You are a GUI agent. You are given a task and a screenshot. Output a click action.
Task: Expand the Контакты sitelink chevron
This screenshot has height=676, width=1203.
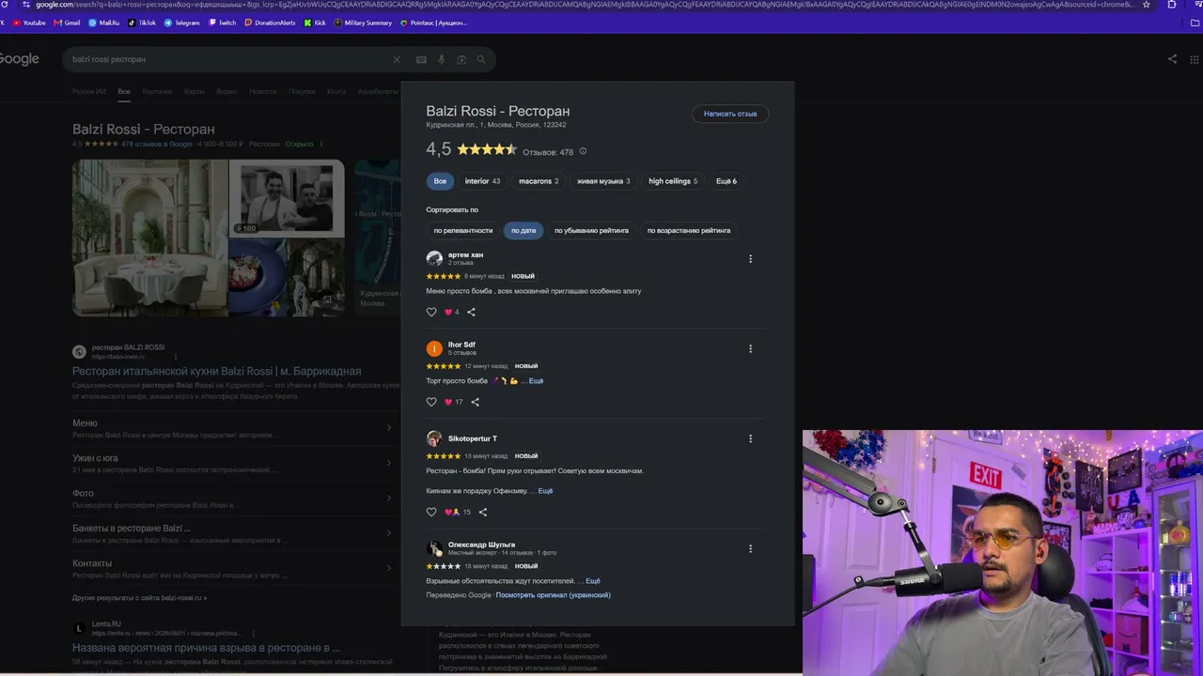[389, 567]
